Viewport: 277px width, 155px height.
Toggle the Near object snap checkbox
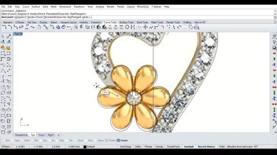click(13, 140)
